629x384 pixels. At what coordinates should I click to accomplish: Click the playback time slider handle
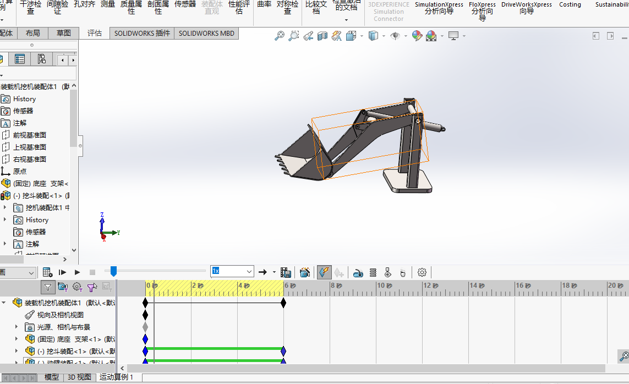coord(113,271)
